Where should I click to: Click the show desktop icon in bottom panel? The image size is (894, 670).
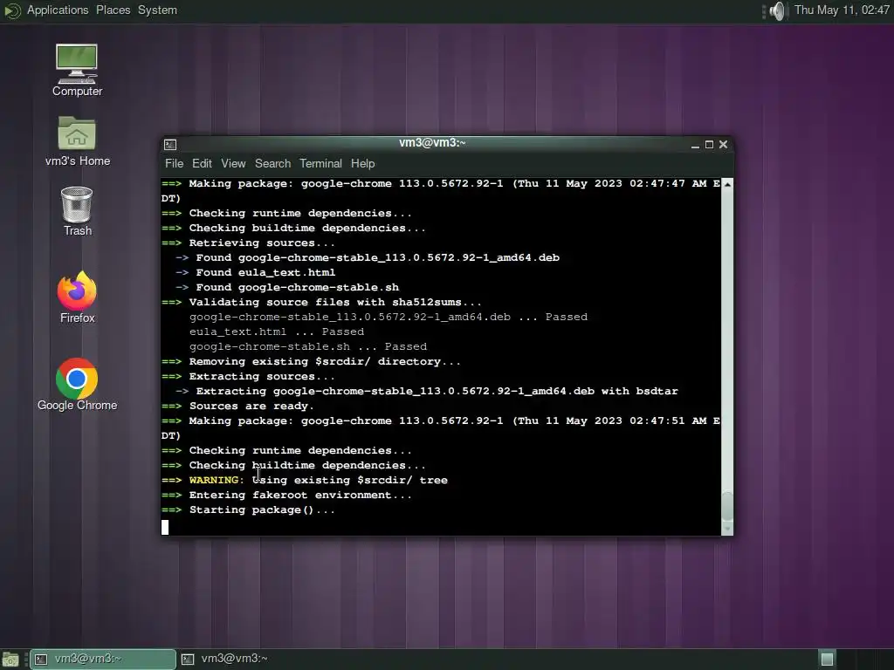click(x=10, y=660)
